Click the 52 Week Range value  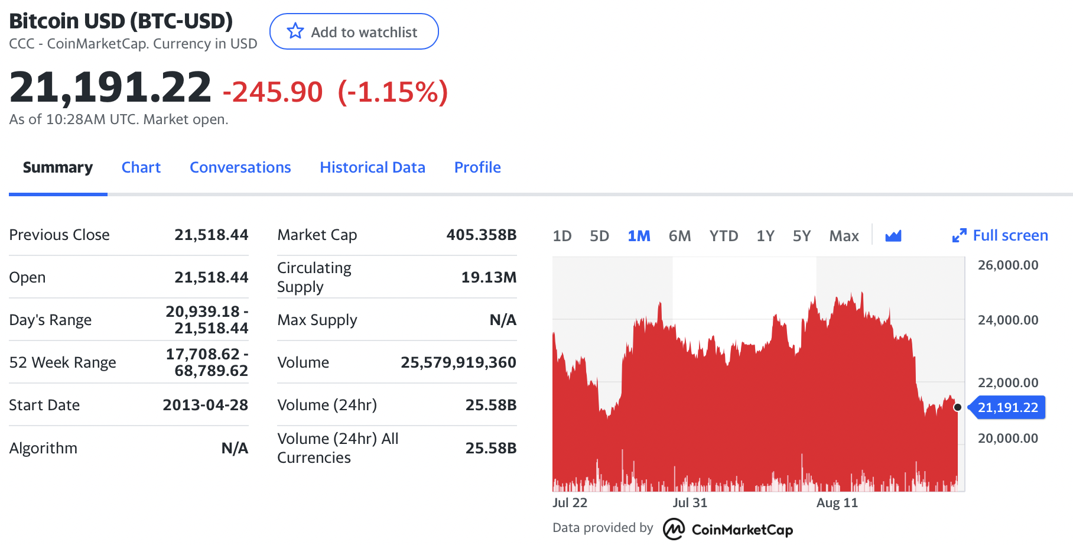pos(207,362)
